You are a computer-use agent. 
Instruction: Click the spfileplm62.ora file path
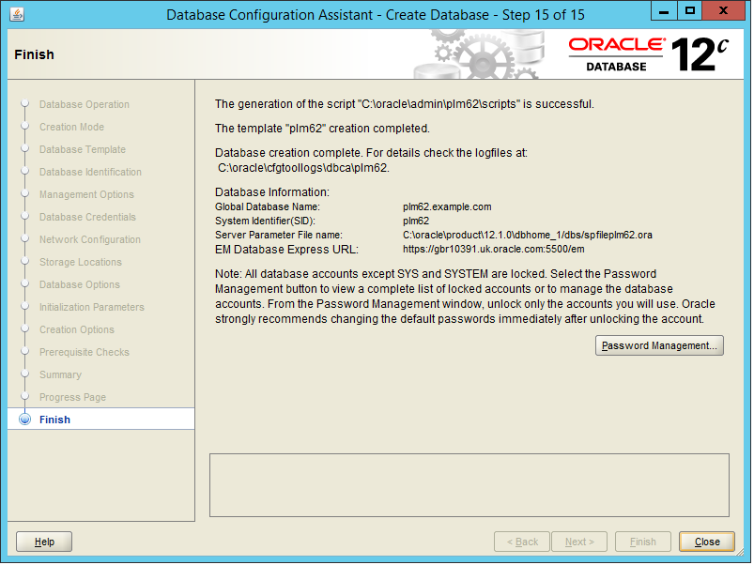pyautogui.click(x=528, y=235)
